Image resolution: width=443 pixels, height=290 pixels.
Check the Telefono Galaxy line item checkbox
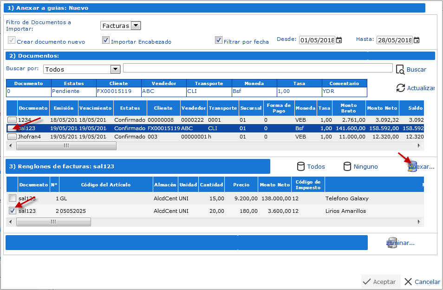point(13,198)
